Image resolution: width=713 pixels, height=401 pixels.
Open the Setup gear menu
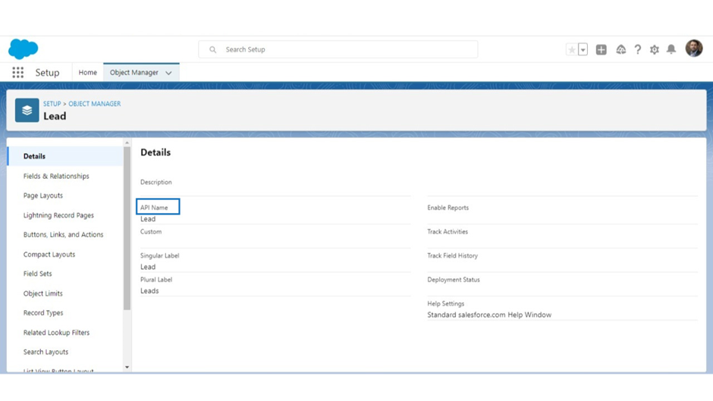[x=655, y=49]
